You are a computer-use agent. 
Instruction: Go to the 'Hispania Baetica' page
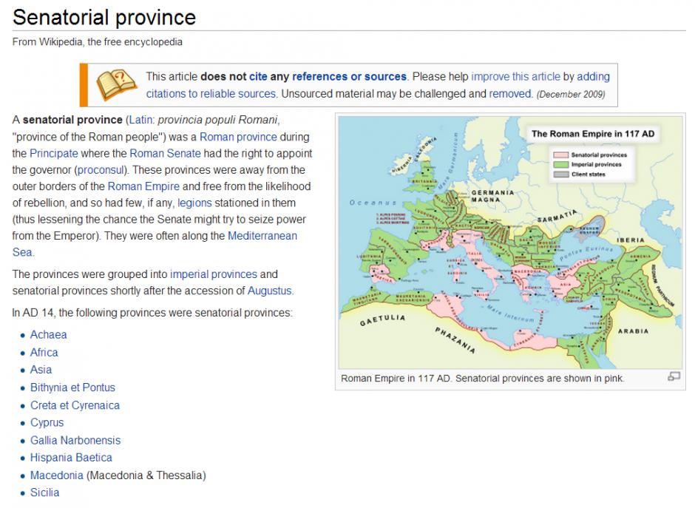(71, 458)
